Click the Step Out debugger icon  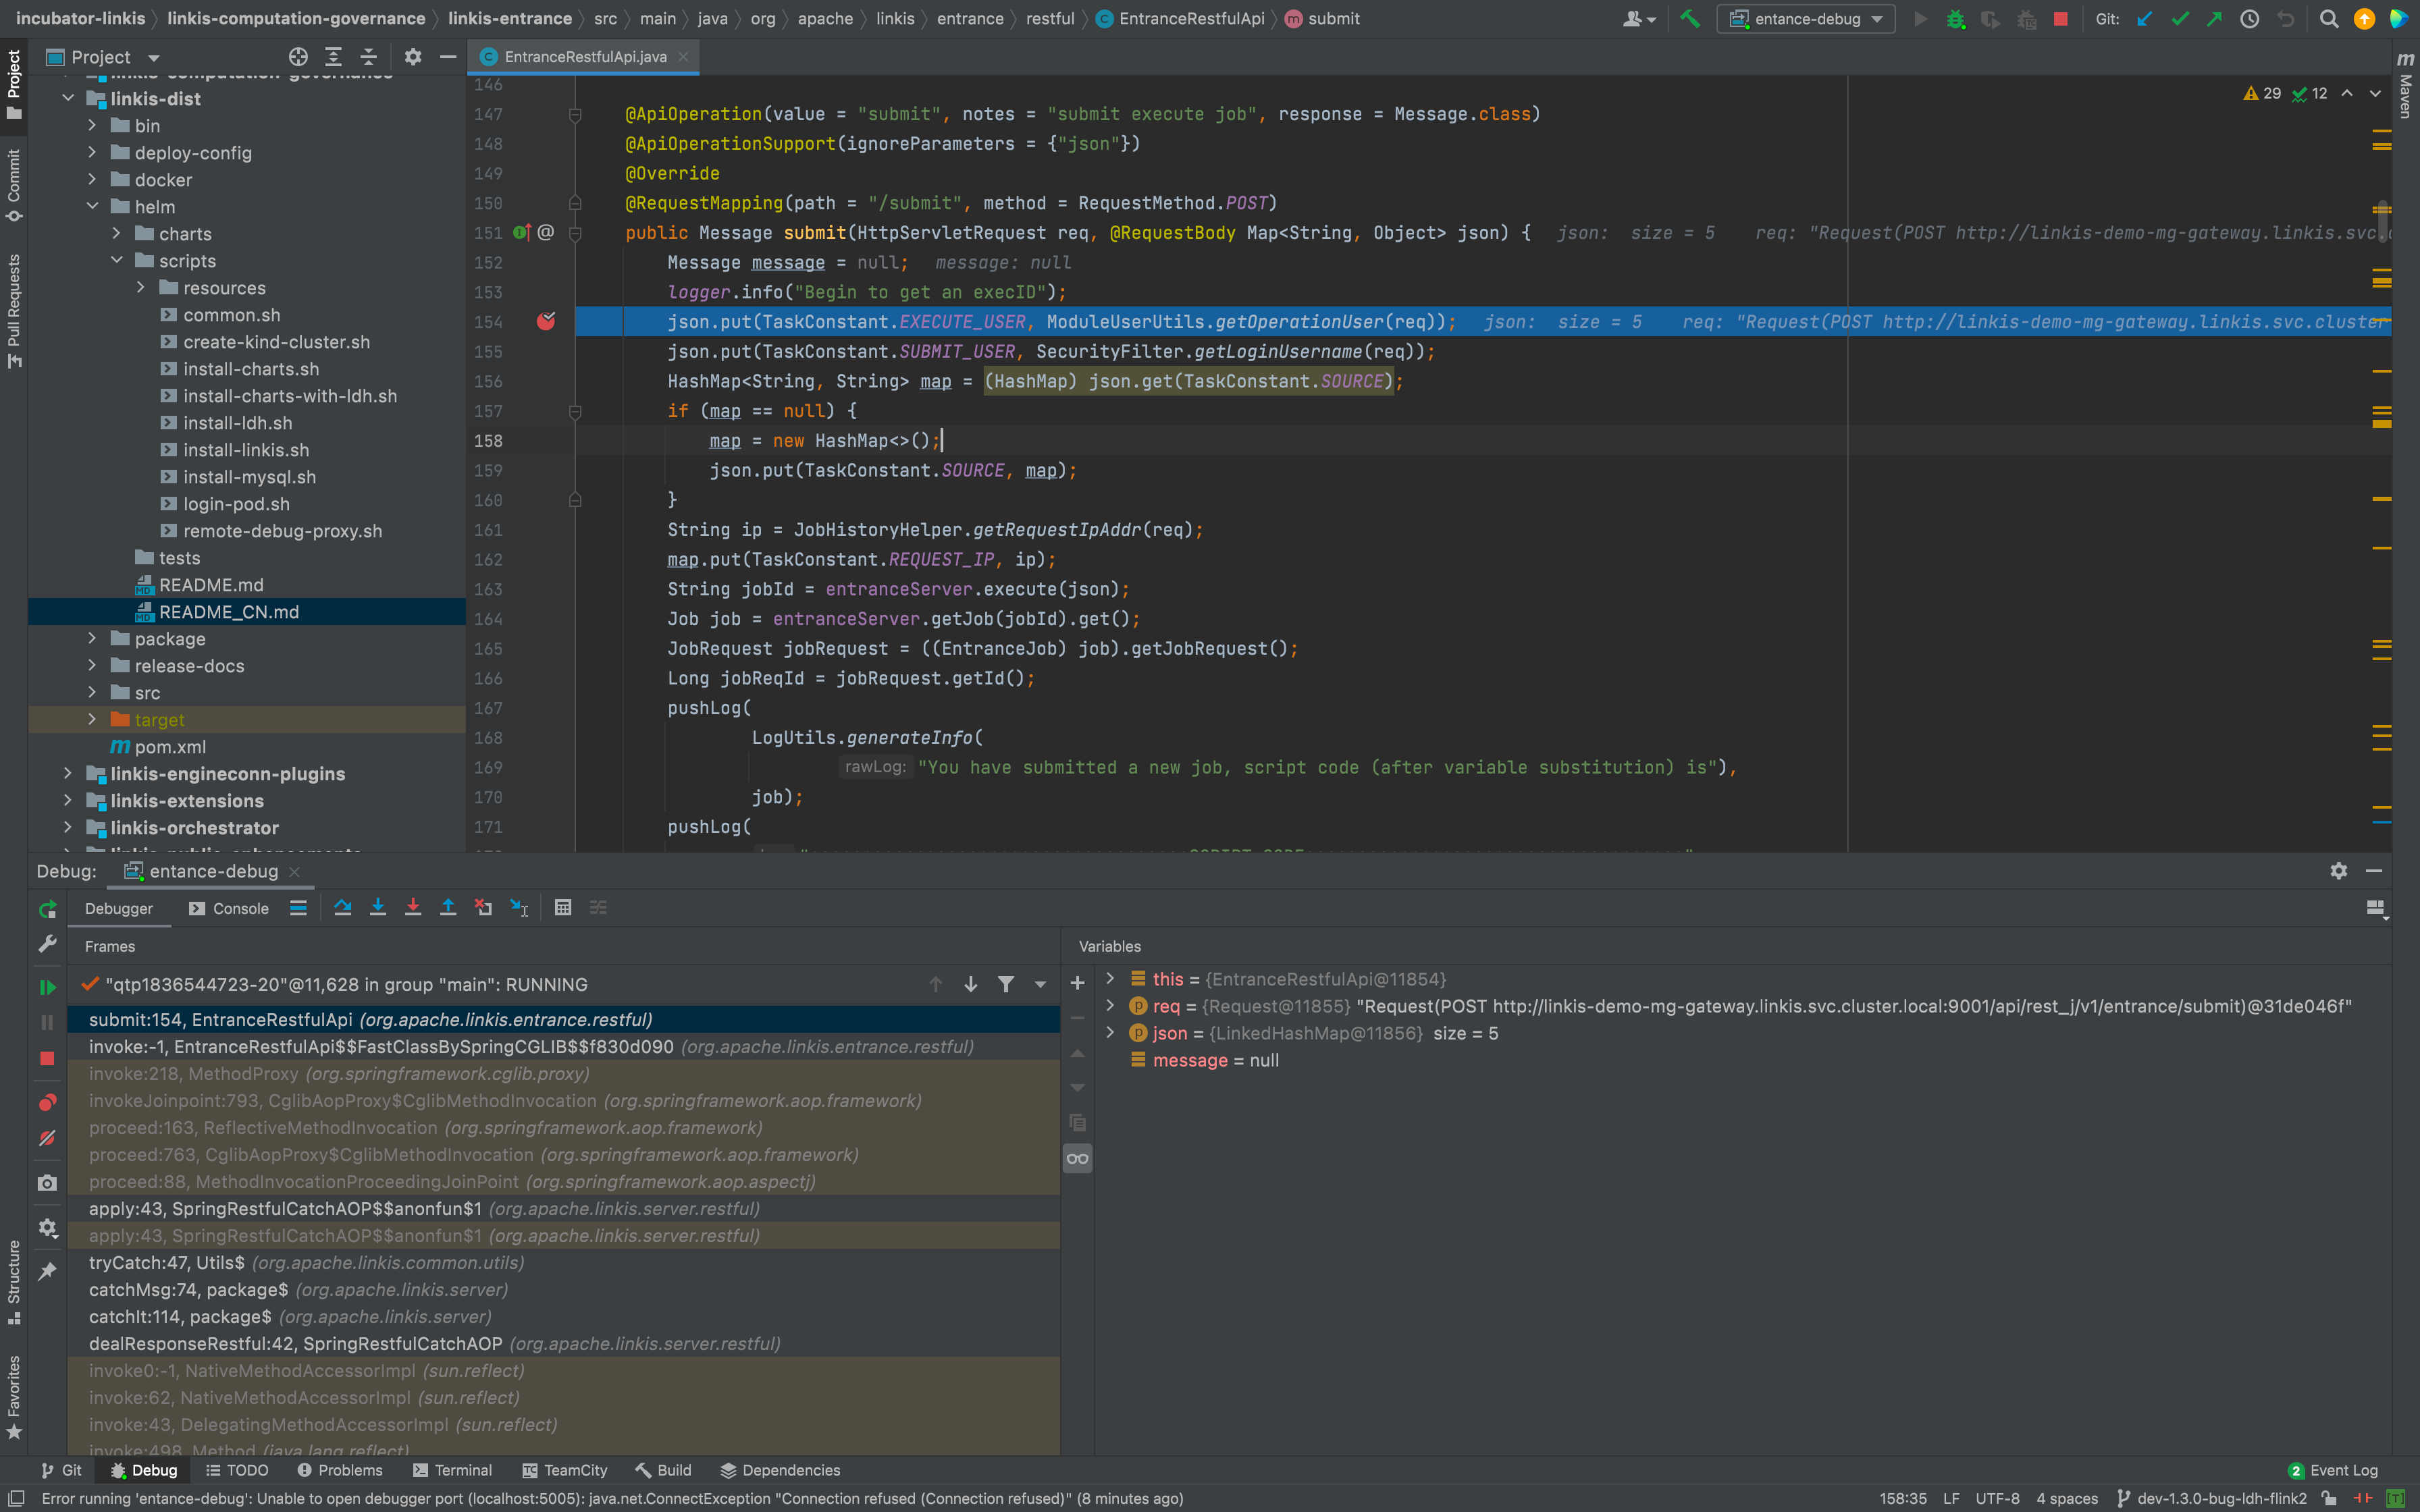tap(448, 908)
